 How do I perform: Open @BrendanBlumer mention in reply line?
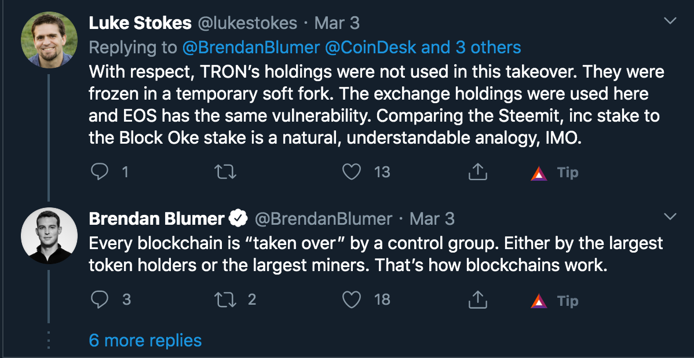pyautogui.click(x=251, y=48)
